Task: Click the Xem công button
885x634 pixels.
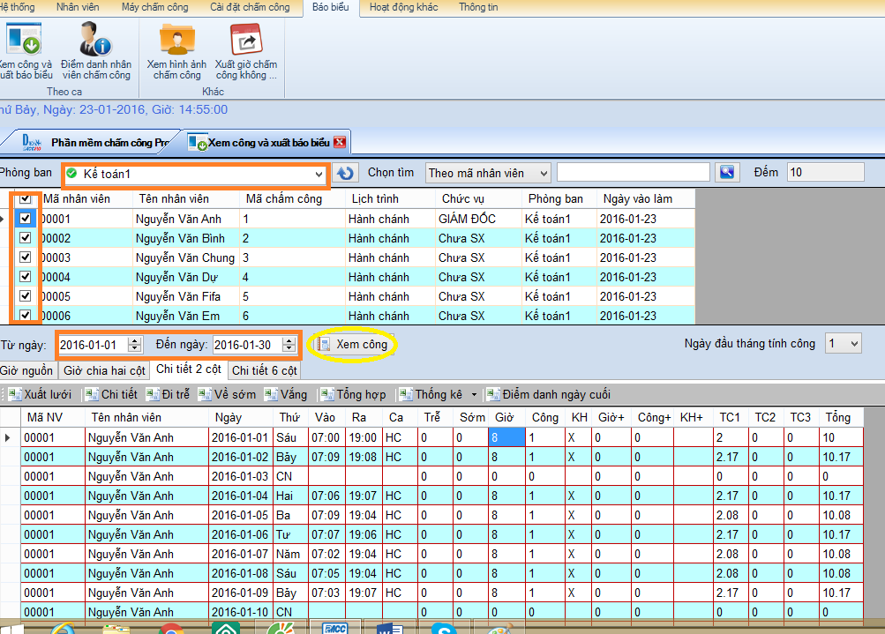Action: 352,344
